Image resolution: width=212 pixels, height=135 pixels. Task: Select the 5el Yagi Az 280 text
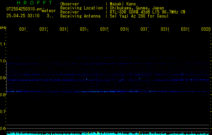pos(139,16)
